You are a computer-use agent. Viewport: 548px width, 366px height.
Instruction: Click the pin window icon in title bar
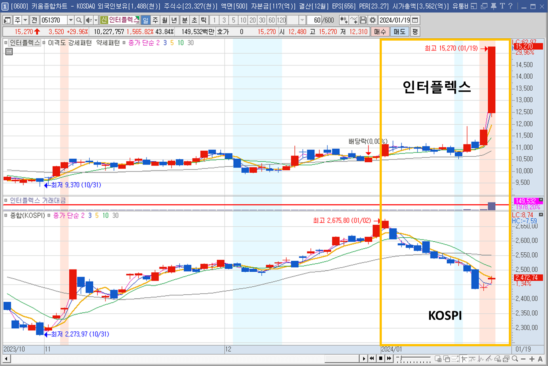(x=494, y=6)
